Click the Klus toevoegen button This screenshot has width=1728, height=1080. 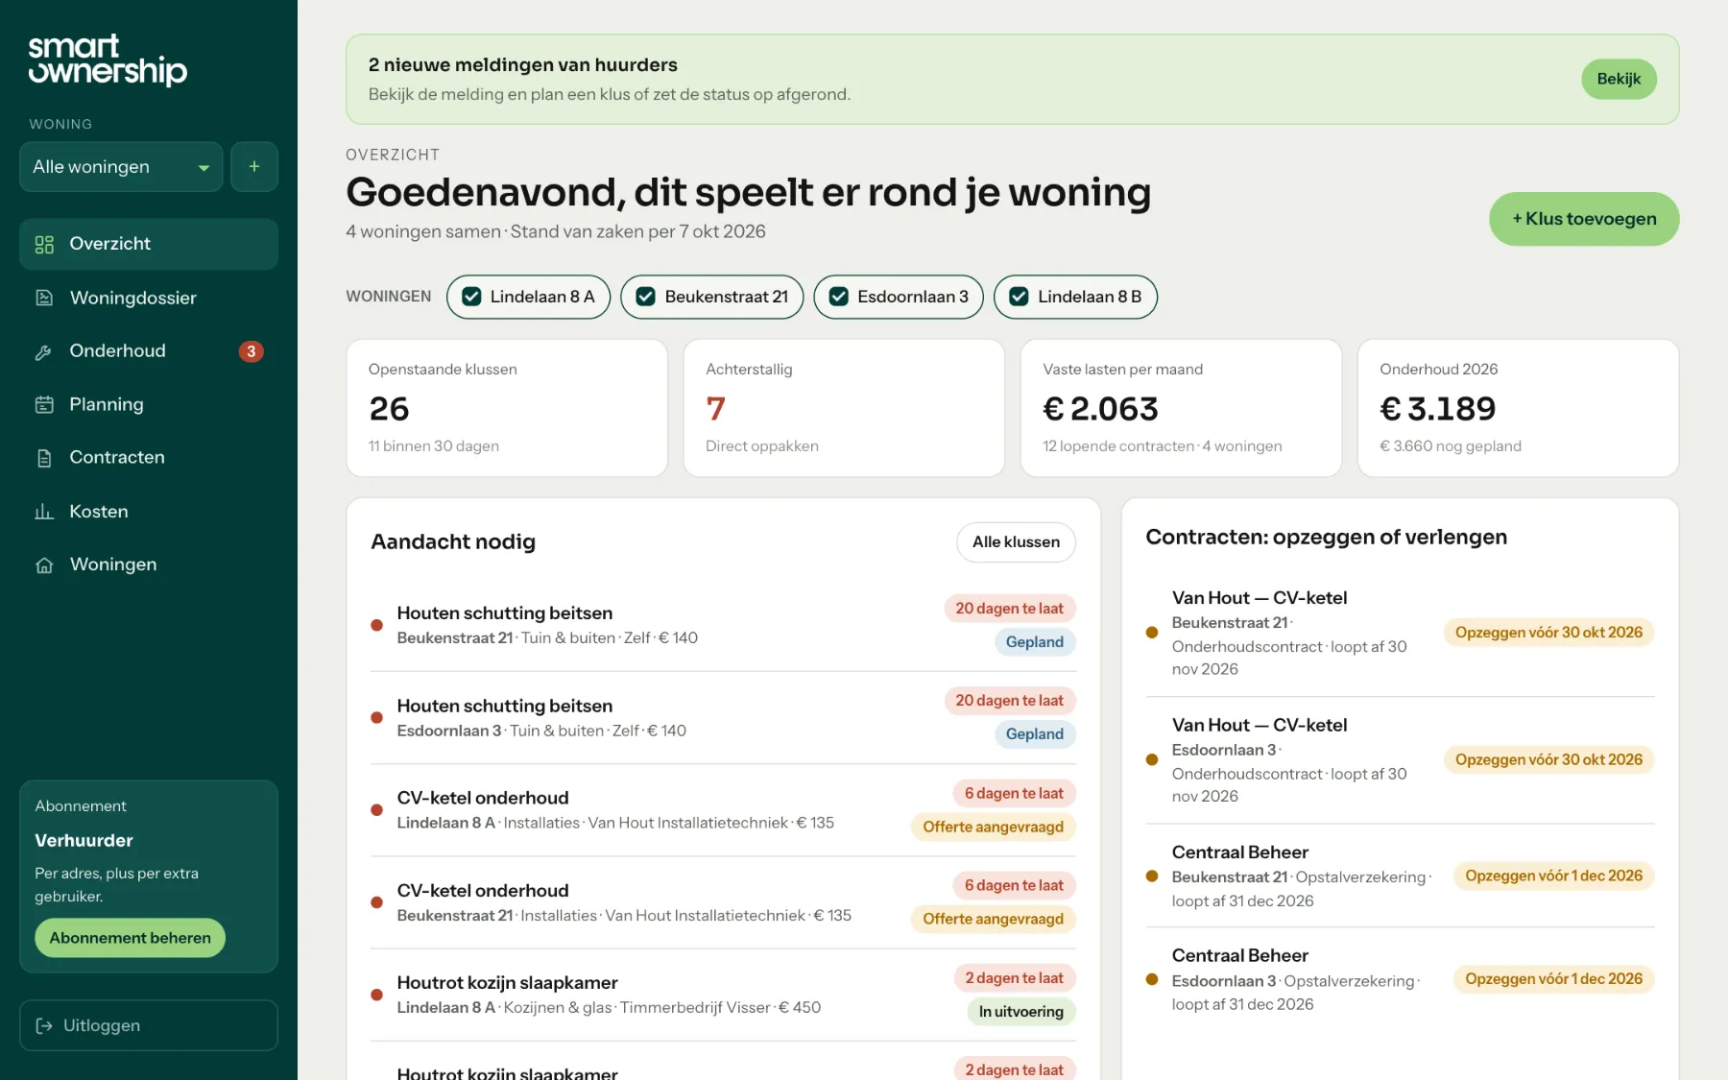1584,219
